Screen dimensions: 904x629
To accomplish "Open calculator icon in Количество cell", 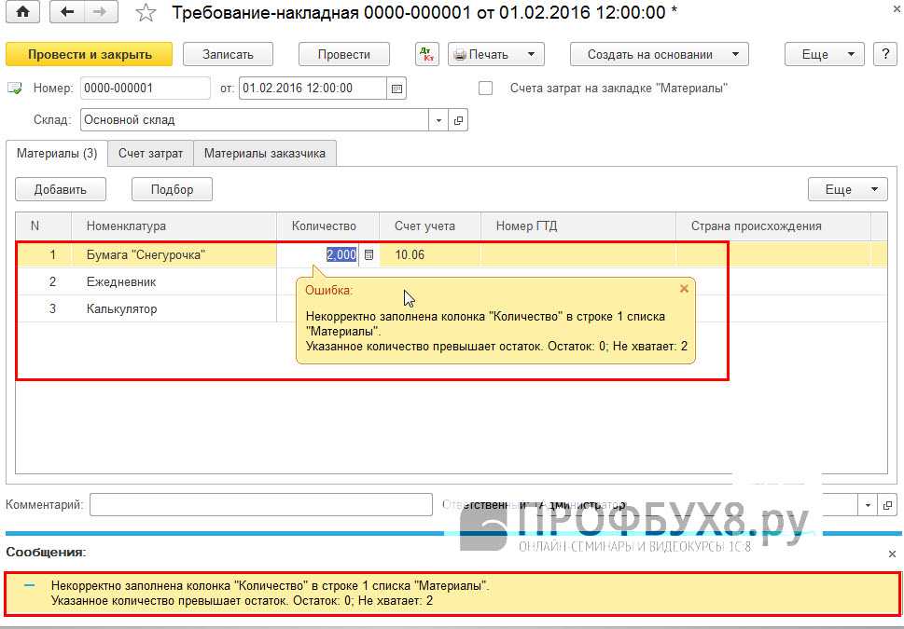I will pyautogui.click(x=369, y=255).
